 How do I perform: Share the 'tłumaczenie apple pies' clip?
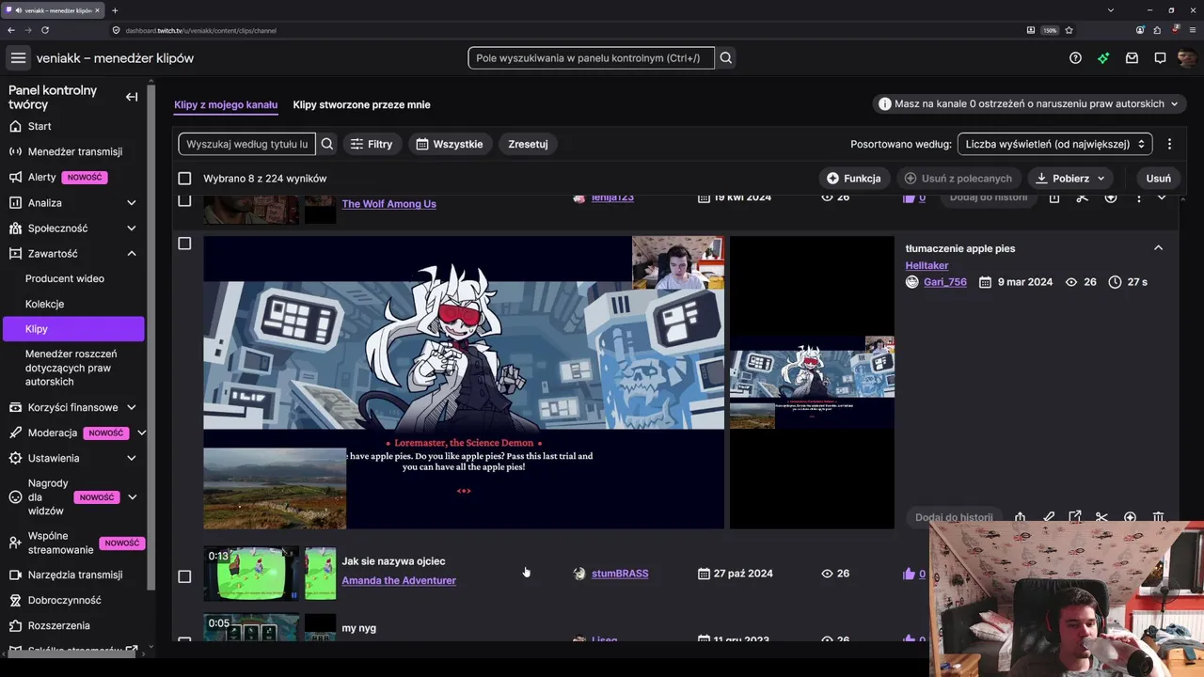(x=1021, y=517)
